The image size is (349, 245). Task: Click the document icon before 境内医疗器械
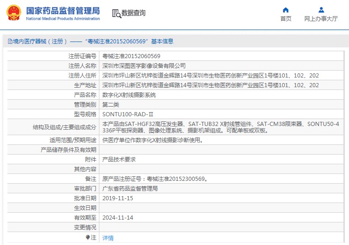point(10,42)
